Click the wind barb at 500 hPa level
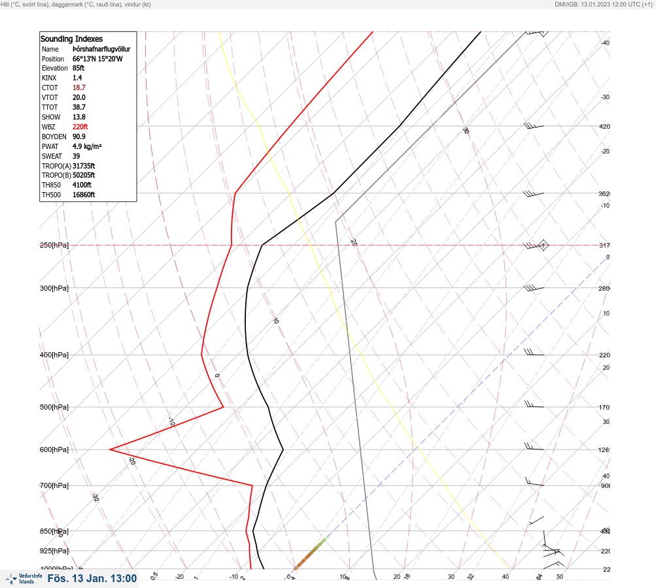 pyautogui.click(x=534, y=404)
